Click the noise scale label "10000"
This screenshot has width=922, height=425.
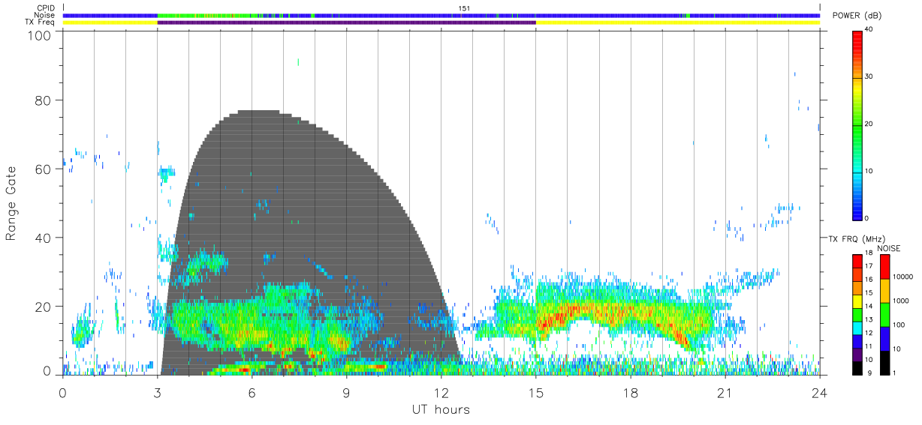pos(902,278)
